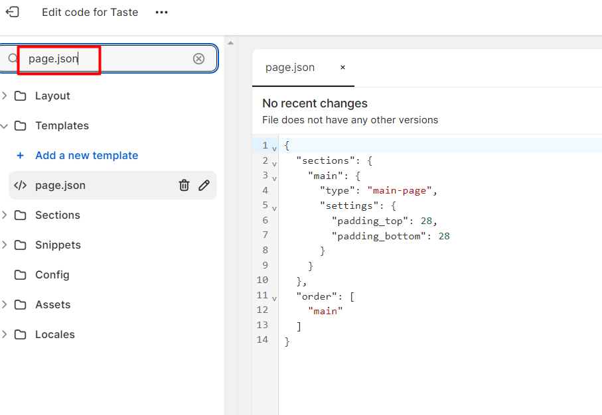Clear the file search field
Screen dimensions: 602x415
tap(198, 59)
